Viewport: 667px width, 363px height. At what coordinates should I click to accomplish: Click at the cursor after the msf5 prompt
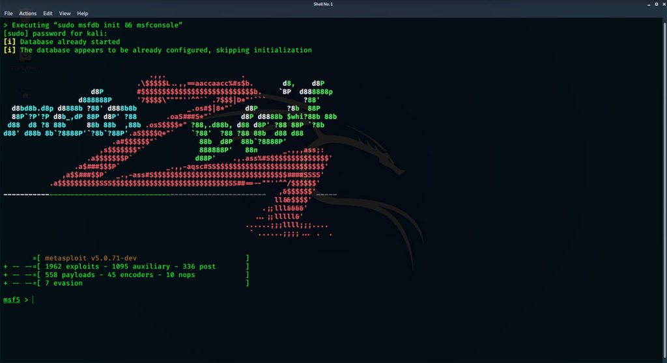33,300
